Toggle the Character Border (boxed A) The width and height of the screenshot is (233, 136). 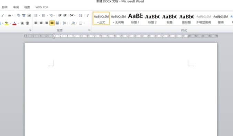tap(29, 15)
